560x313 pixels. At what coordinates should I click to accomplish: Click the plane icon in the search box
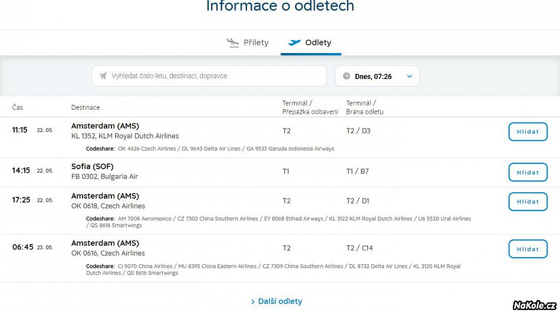point(103,76)
